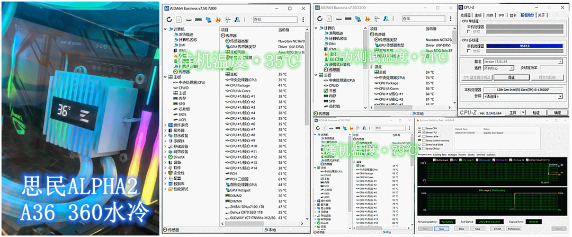
Task: Open Statistics tab in stability test
Action: pyautogui.click(x=491, y=154)
